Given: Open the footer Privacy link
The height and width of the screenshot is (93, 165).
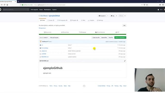Looking at the screenshot, I should coord(55,86).
